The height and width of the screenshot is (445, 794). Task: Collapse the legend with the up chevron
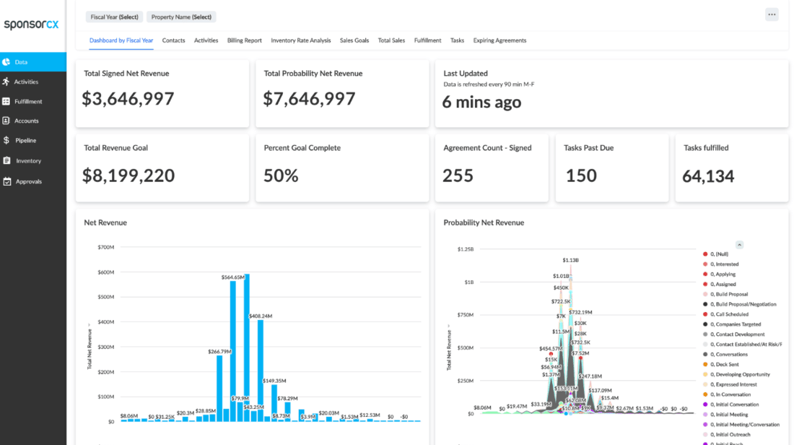click(739, 245)
